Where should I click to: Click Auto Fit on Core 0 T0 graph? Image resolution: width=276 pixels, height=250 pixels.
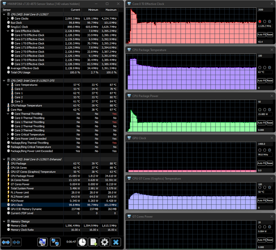[x=261, y=34]
